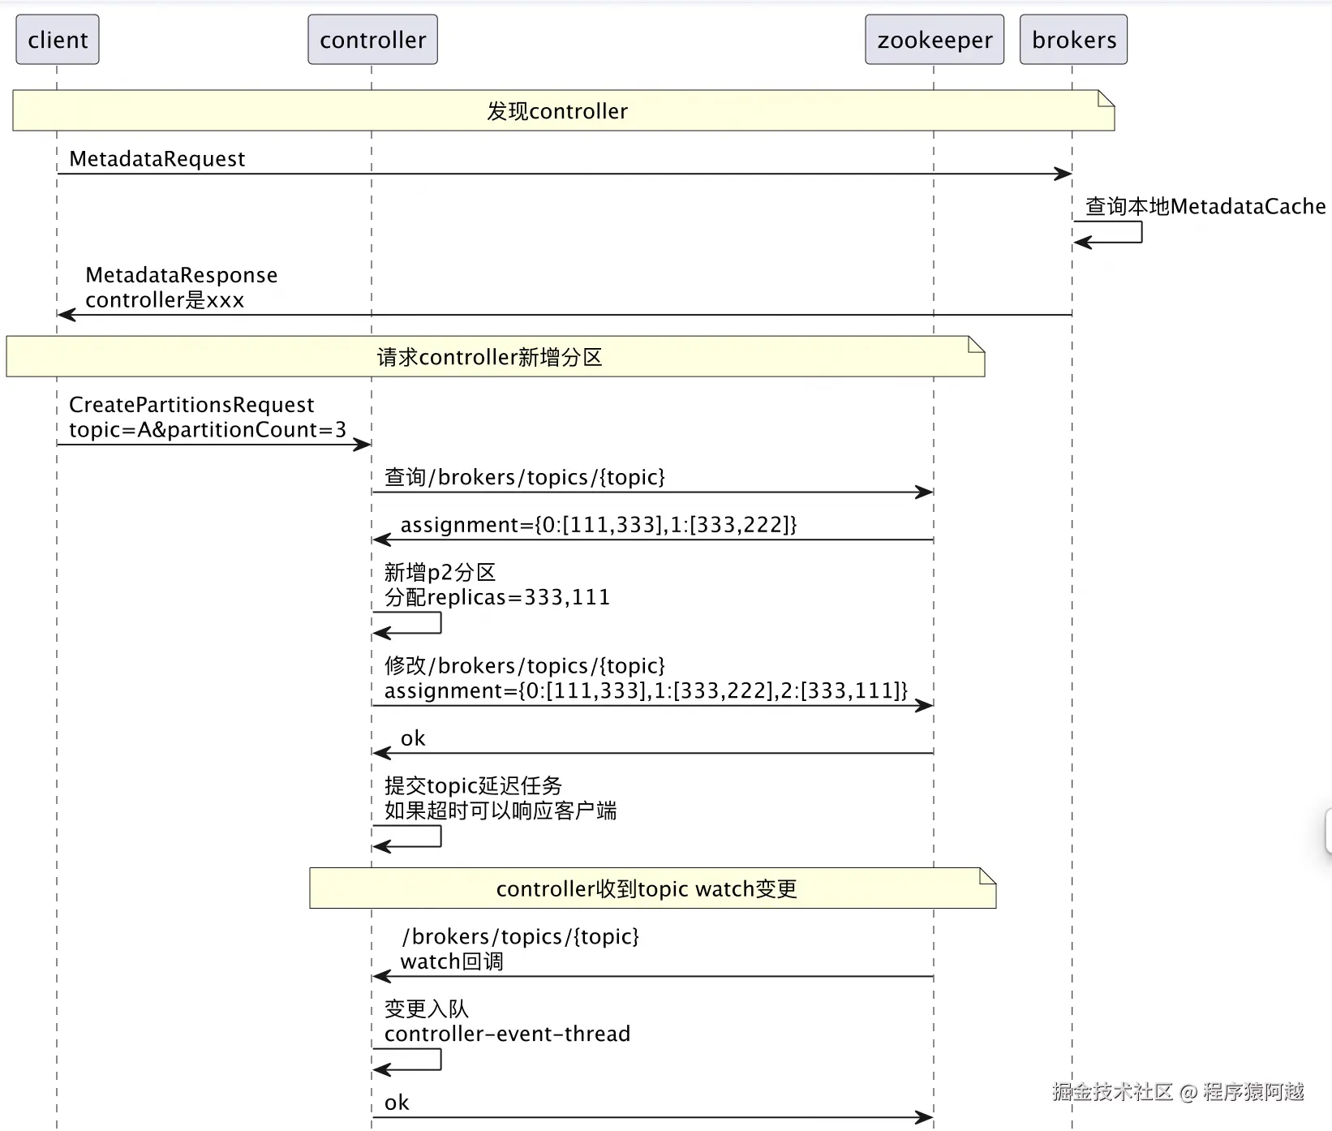Select the '修改/brokers/topics/{topic}' message

[x=525, y=666]
